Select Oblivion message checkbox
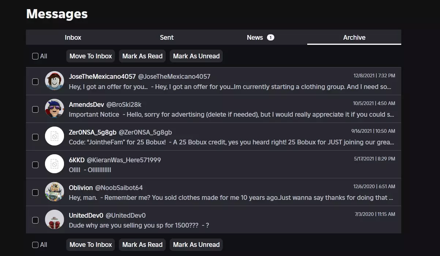Viewport: 440px width, 256px height. point(35,193)
